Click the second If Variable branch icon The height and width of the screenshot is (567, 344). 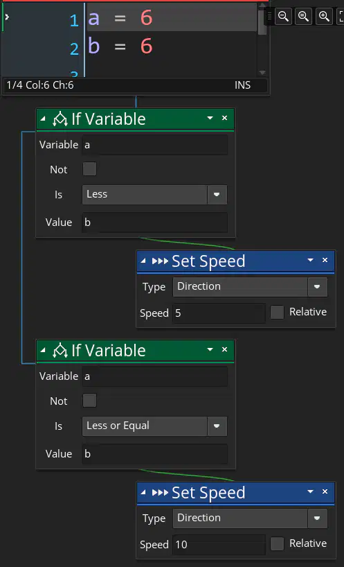click(60, 350)
